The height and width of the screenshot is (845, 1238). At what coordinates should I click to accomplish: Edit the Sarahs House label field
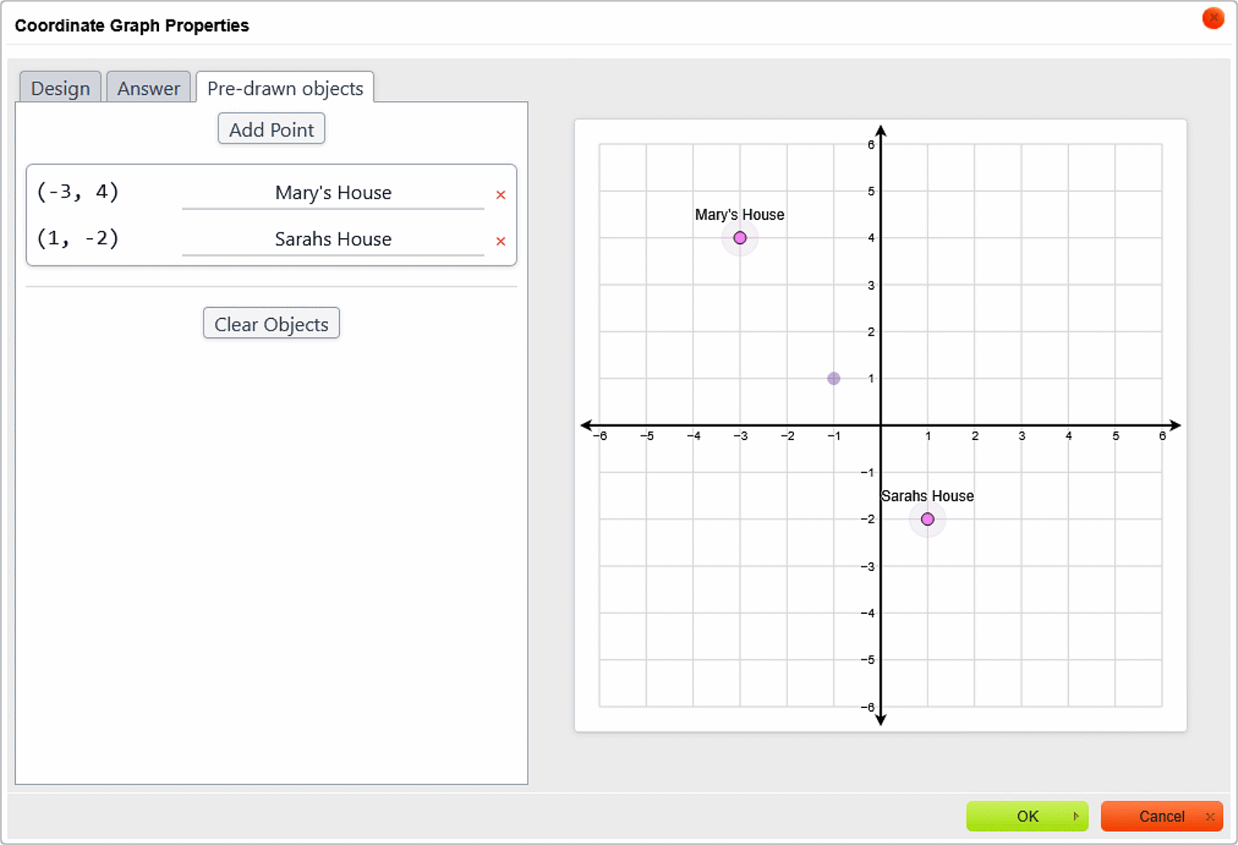click(x=333, y=240)
